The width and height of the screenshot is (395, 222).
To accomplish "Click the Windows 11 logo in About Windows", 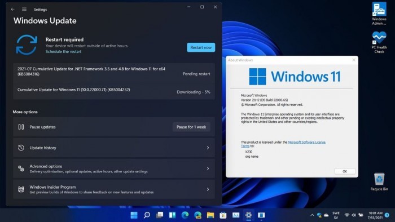I will (295, 77).
